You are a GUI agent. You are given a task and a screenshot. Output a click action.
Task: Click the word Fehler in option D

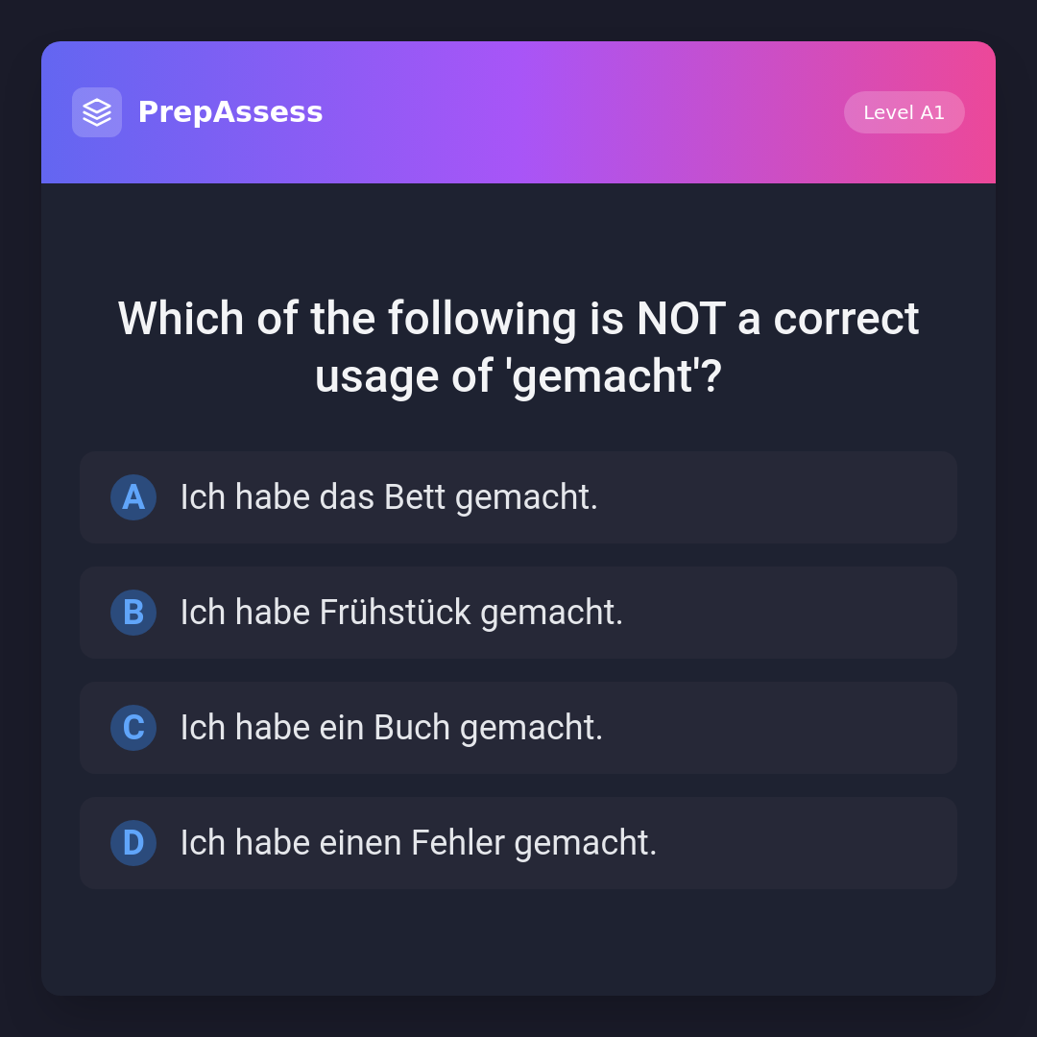(x=457, y=843)
